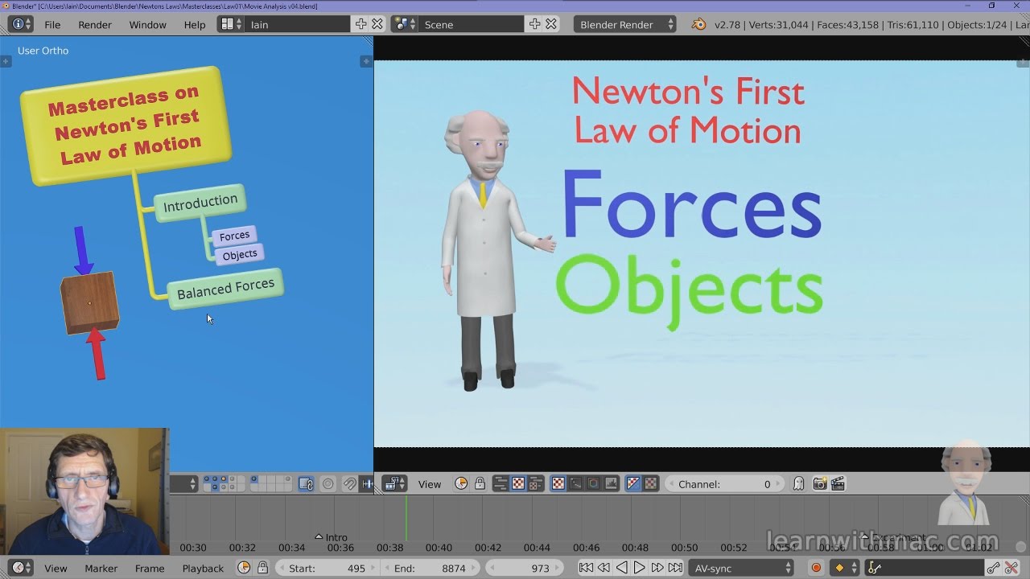
Task: Open the sequencer preview View menu
Action: (x=430, y=484)
